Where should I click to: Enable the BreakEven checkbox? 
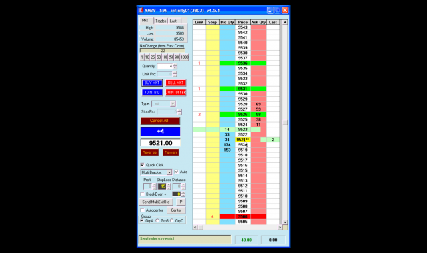tap(142, 194)
